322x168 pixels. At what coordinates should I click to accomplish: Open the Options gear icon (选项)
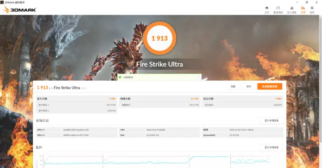(312, 10)
